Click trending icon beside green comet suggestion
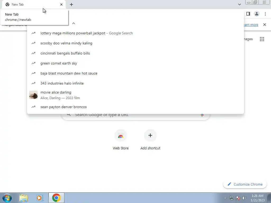The image size is (271, 203). click(x=33, y=63)
